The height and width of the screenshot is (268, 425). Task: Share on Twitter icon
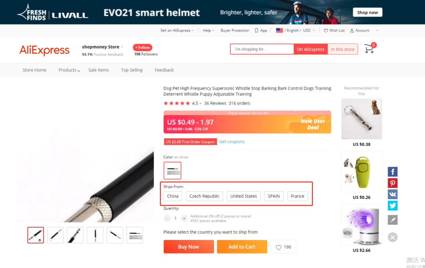tap(393, 206)
